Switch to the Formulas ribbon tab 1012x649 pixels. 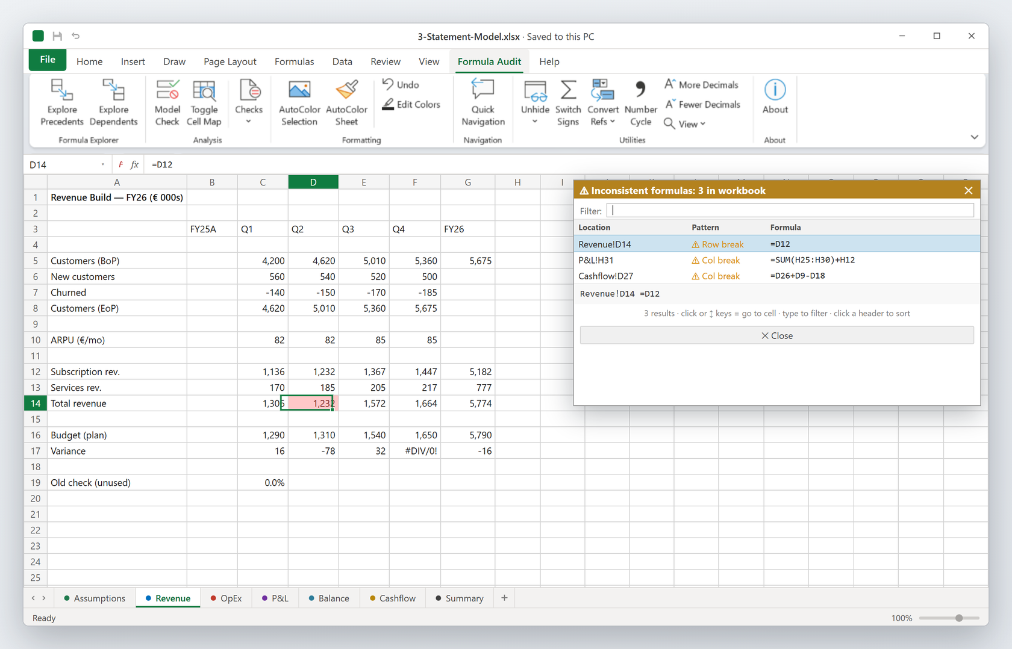click(294, 61)
